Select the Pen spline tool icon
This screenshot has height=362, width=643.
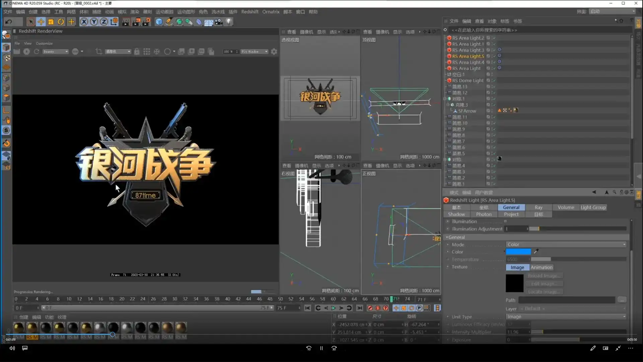coord(169,22)
